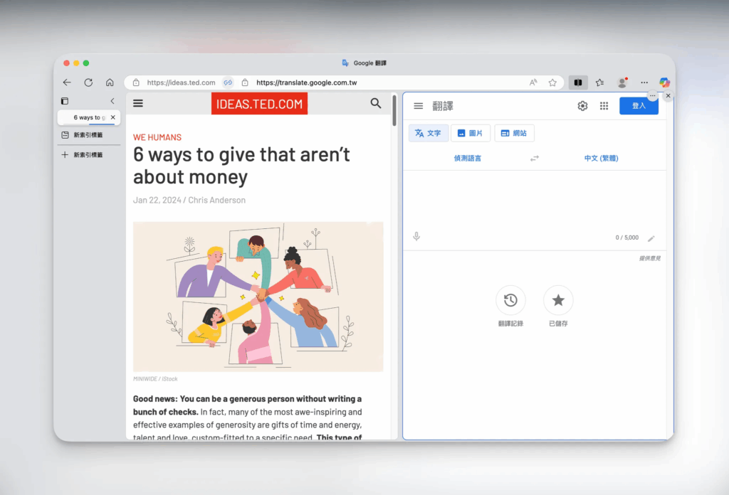Click the '0 / 5,000' character counter

(627, 238)
